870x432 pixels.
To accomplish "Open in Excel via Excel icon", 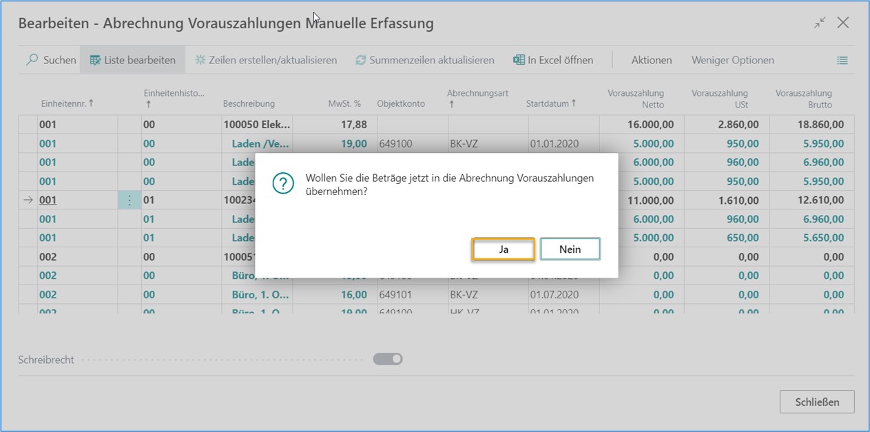I will [519, 60].
